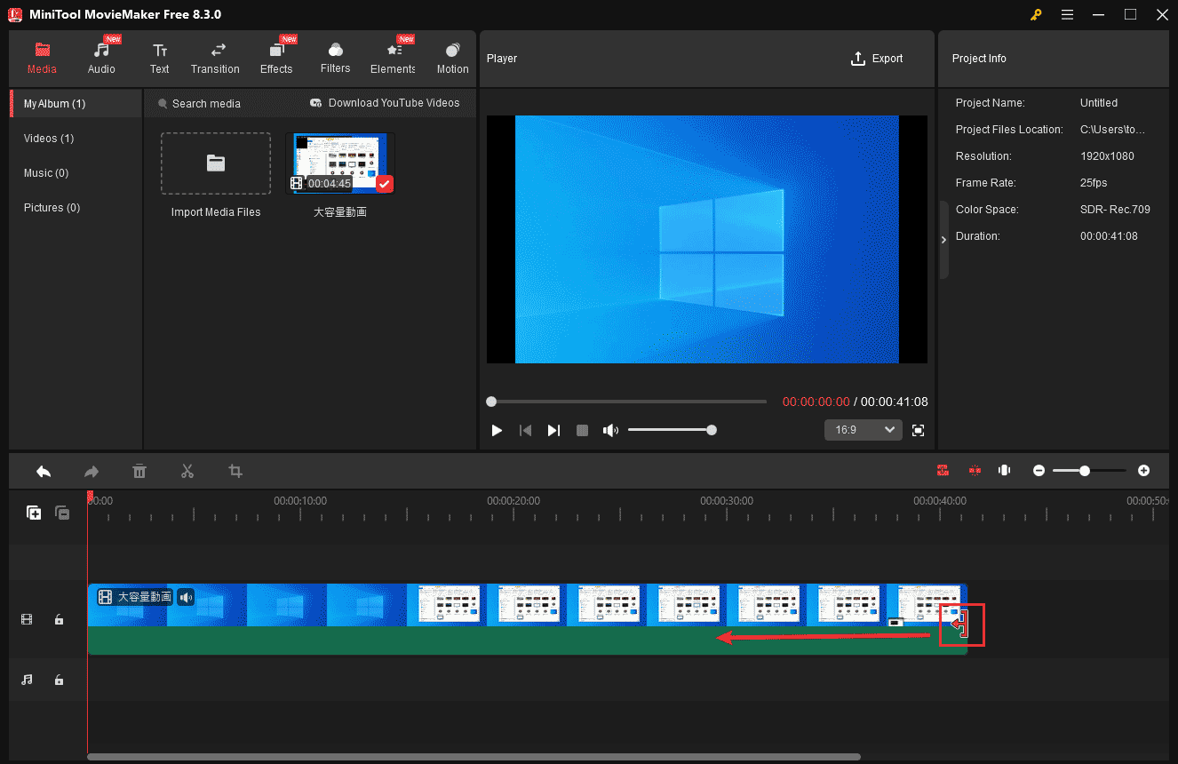Switch to the Effects tab
Image resolution: width=1178 pixels, height=764 pixels.
pos(276,59)
